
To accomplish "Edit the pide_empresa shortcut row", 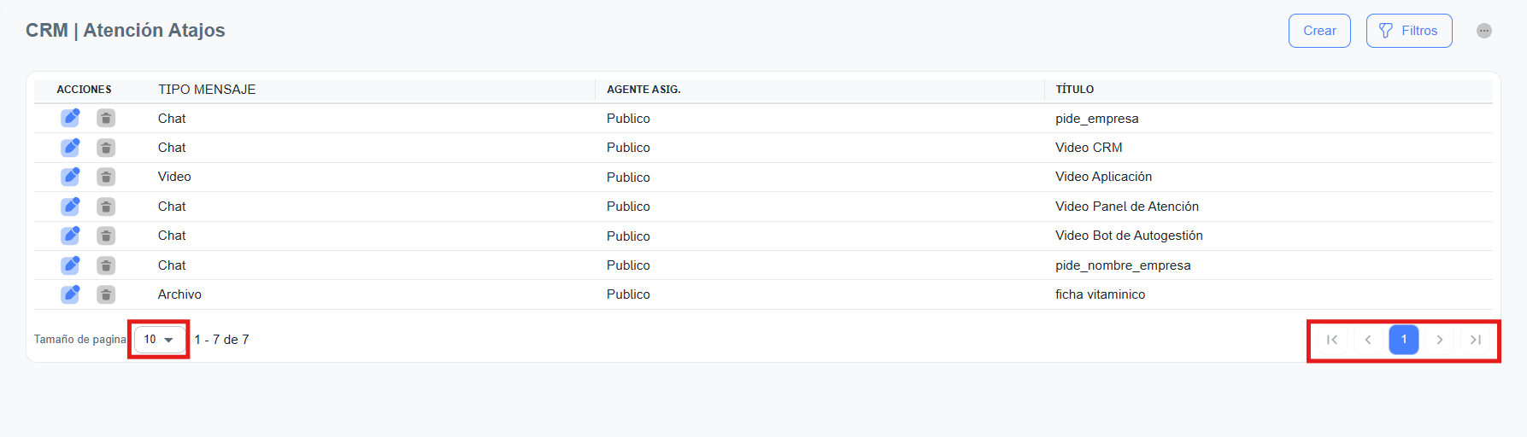I will pyautogui.click(x=70, y=119).
